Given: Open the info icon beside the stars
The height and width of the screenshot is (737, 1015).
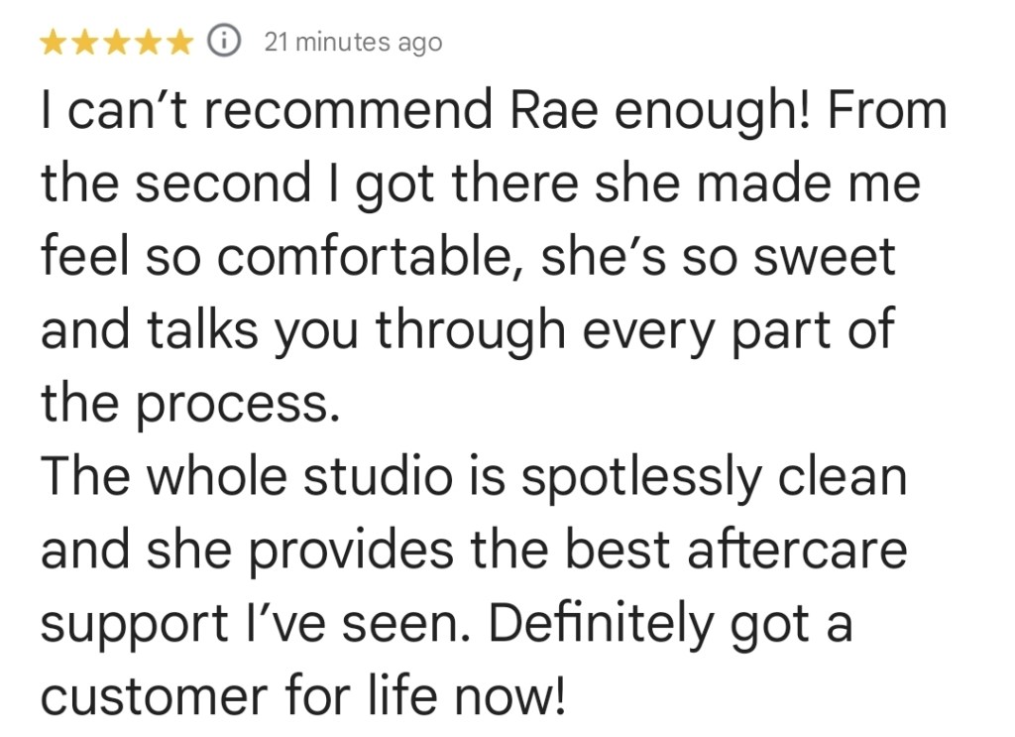Looking at the screenshot, I should tap(226, 42).
